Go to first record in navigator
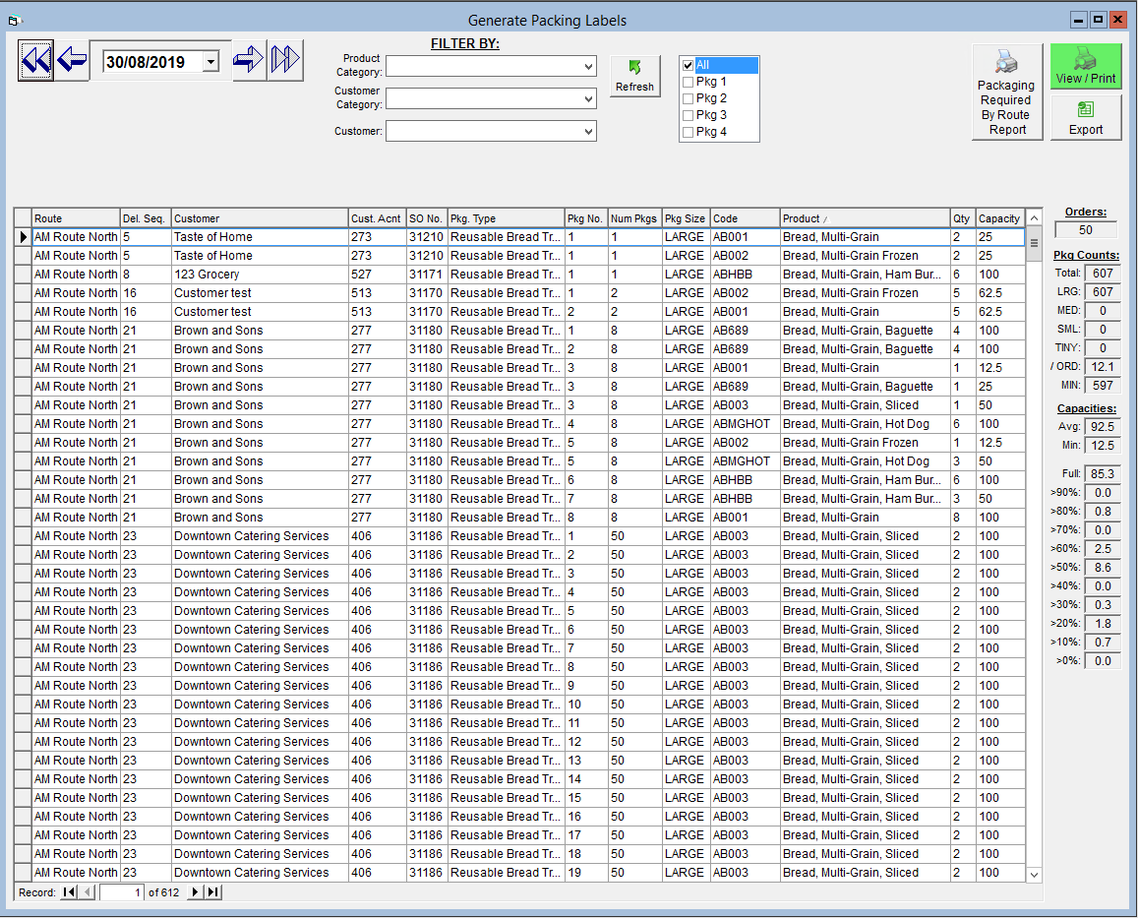Viewport: 1138px width, 919px height. click(69, 892)
